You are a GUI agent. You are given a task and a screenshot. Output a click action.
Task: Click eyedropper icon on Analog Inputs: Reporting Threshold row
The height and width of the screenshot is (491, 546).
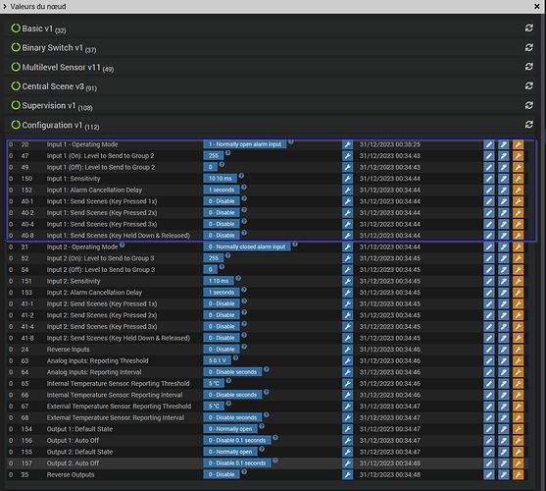[503, 361]
